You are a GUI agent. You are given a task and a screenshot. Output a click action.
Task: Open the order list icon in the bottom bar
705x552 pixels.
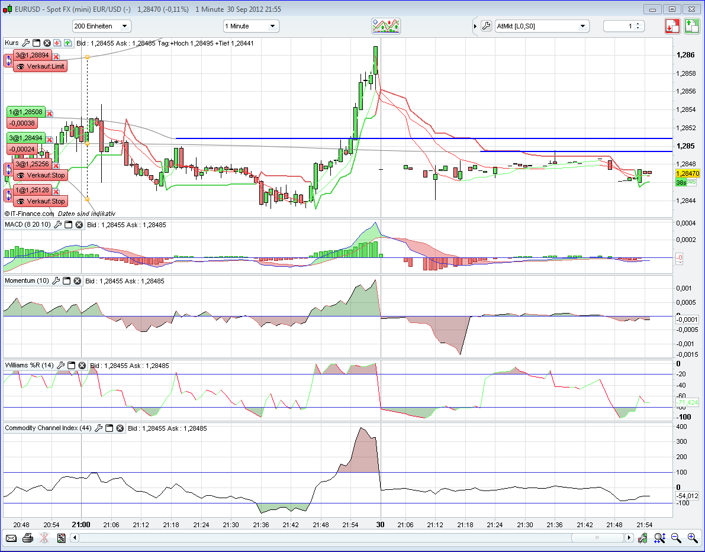(x=61, y=538)
